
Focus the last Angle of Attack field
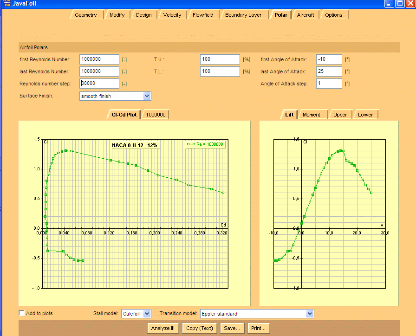[329, 71]
